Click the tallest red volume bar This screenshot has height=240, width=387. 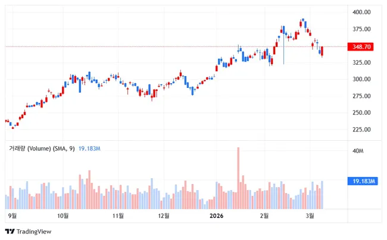[x=238, y=178]
